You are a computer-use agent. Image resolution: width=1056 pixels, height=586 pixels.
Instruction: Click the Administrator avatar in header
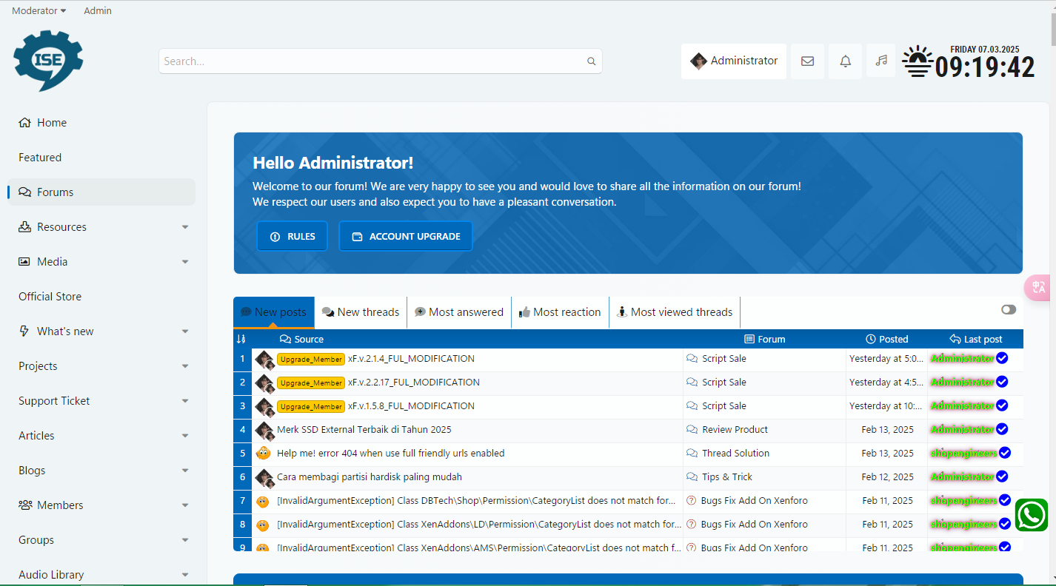tap(698, 61)
